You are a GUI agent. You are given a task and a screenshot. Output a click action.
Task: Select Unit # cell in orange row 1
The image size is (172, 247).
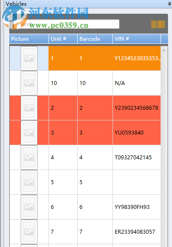(x=63, y=58)
